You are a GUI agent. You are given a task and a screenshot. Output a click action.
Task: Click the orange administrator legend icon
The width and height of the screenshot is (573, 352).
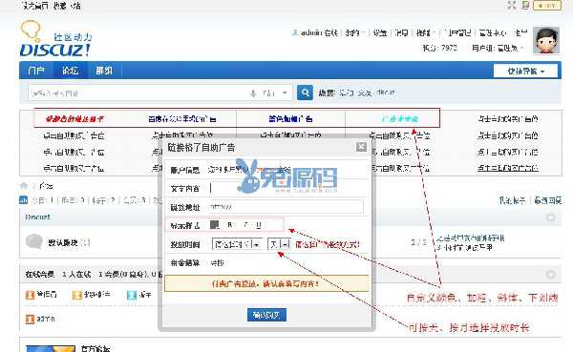[x=30, y=295]
